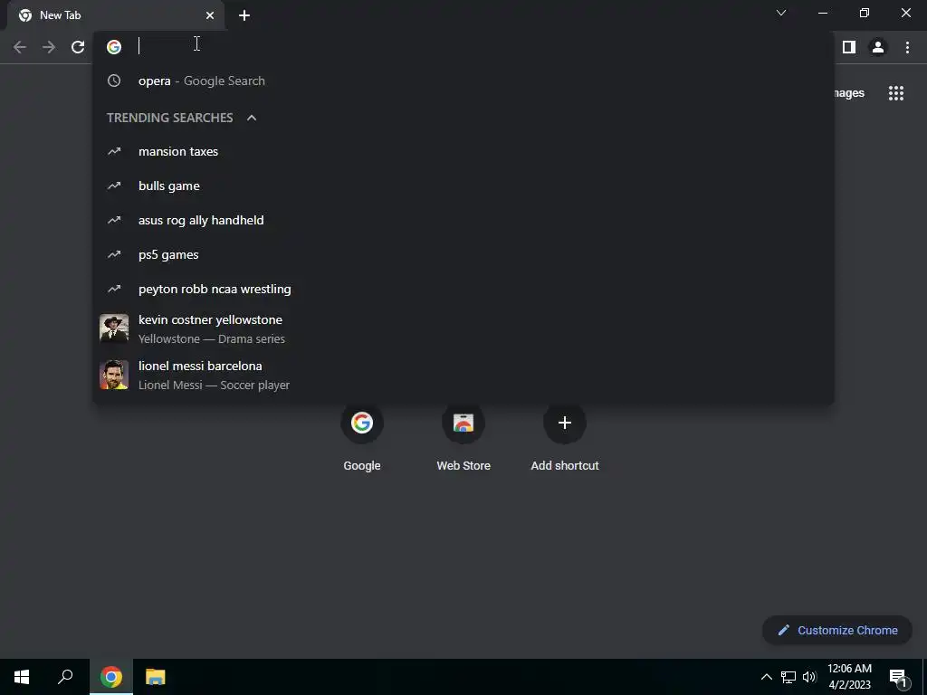Click the Kevin Costner thumbnail image
Viewport: 927px width, 695px height.
(x=114, y=328)
